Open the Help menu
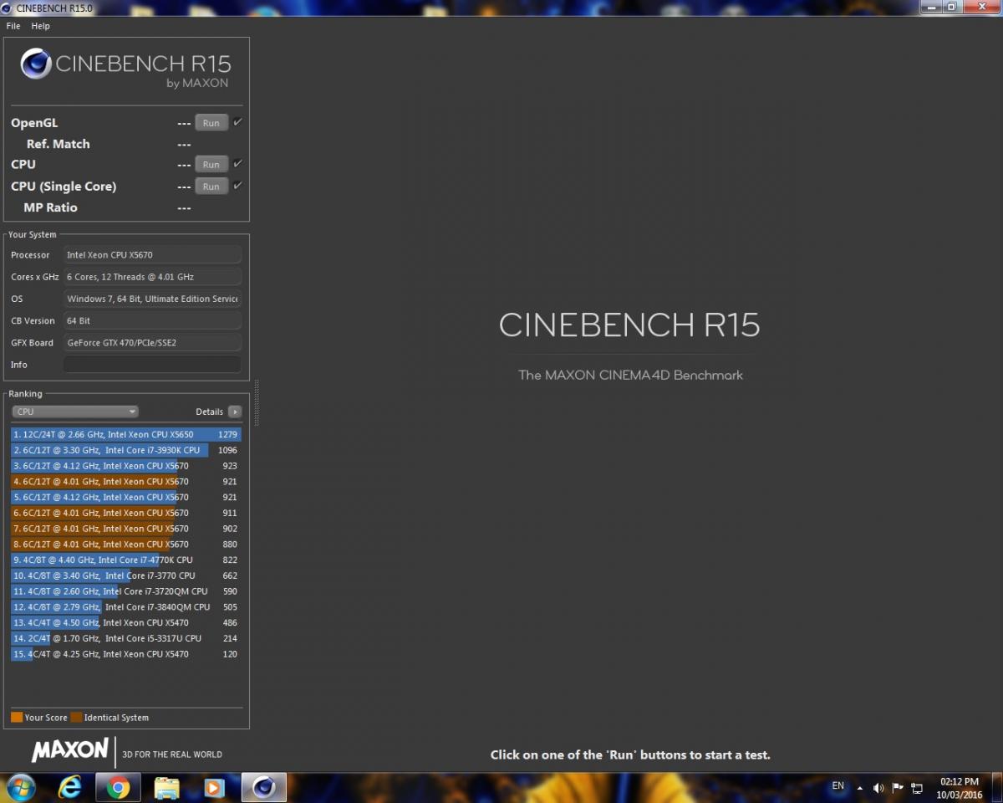The image size is (1003, 803). click(x=41, y=26)
